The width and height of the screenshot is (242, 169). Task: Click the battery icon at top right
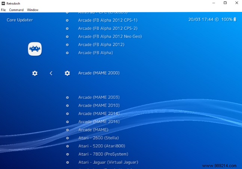[235, 19]
